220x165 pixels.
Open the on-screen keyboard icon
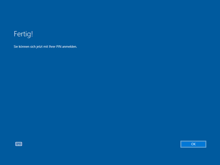point(19,144)
